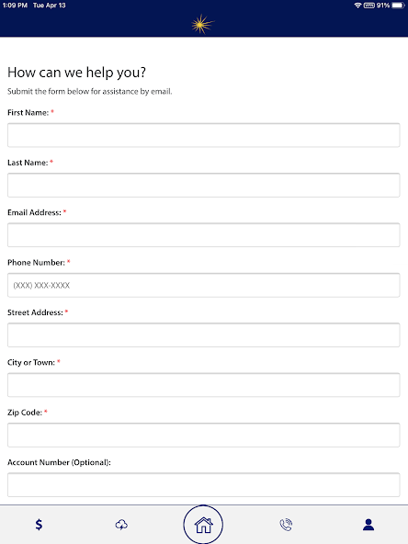Tap the VPN indicator in status bar
408x544 pixels.
point(369,6)
